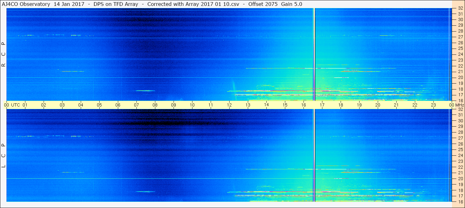
Task: Click the 26 MHz tick of the LCP panel
Action: 460,144
